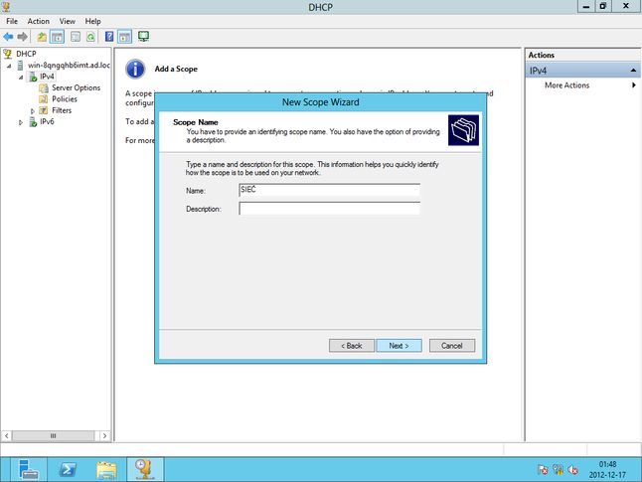Click the volume speaker tray icon
642x482 pixels.
[572, 470]
